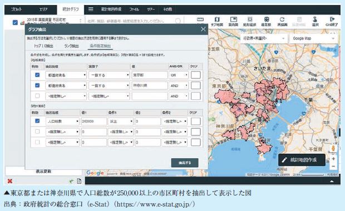Open the AND dropdown in 神奈川県 row
Screen dimensions: 345x211
pyautogui.click(x=179, y=86)
